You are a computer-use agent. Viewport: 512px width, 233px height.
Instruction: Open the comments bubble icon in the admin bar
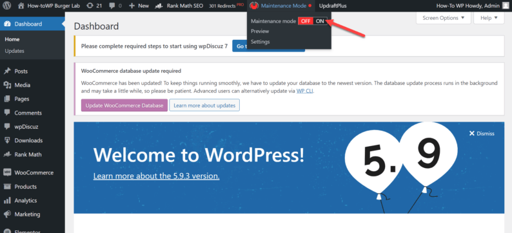(x=112, y=6)
